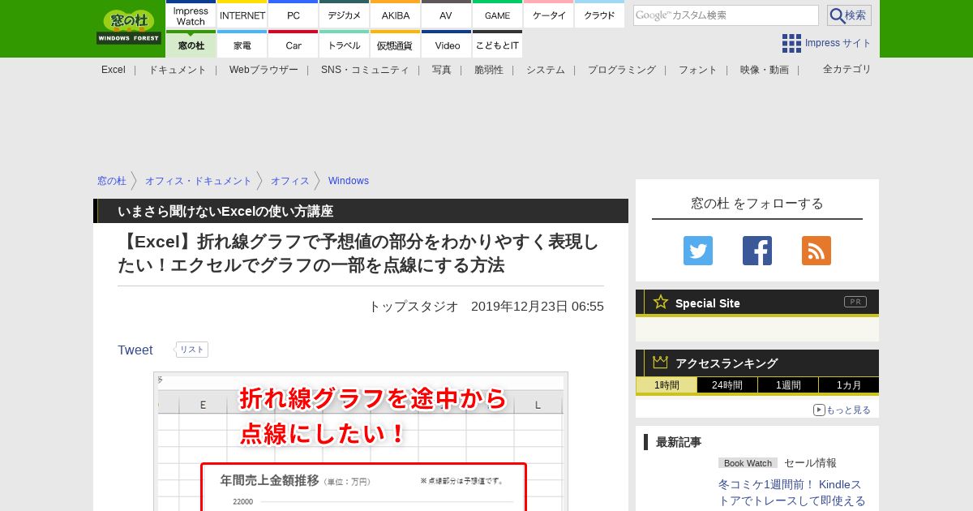973x511 pixels.
Task: Open the Facebook follow icon
Action: coord(757,251)
